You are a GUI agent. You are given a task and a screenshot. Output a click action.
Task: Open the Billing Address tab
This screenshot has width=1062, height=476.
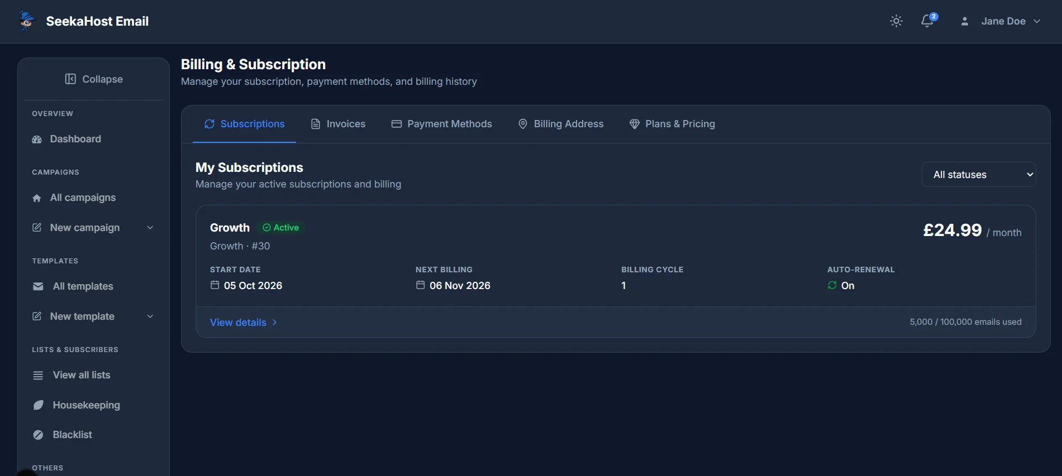561,124
